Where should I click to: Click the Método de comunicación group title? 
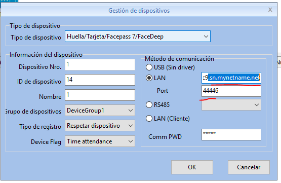coord(179,59)
